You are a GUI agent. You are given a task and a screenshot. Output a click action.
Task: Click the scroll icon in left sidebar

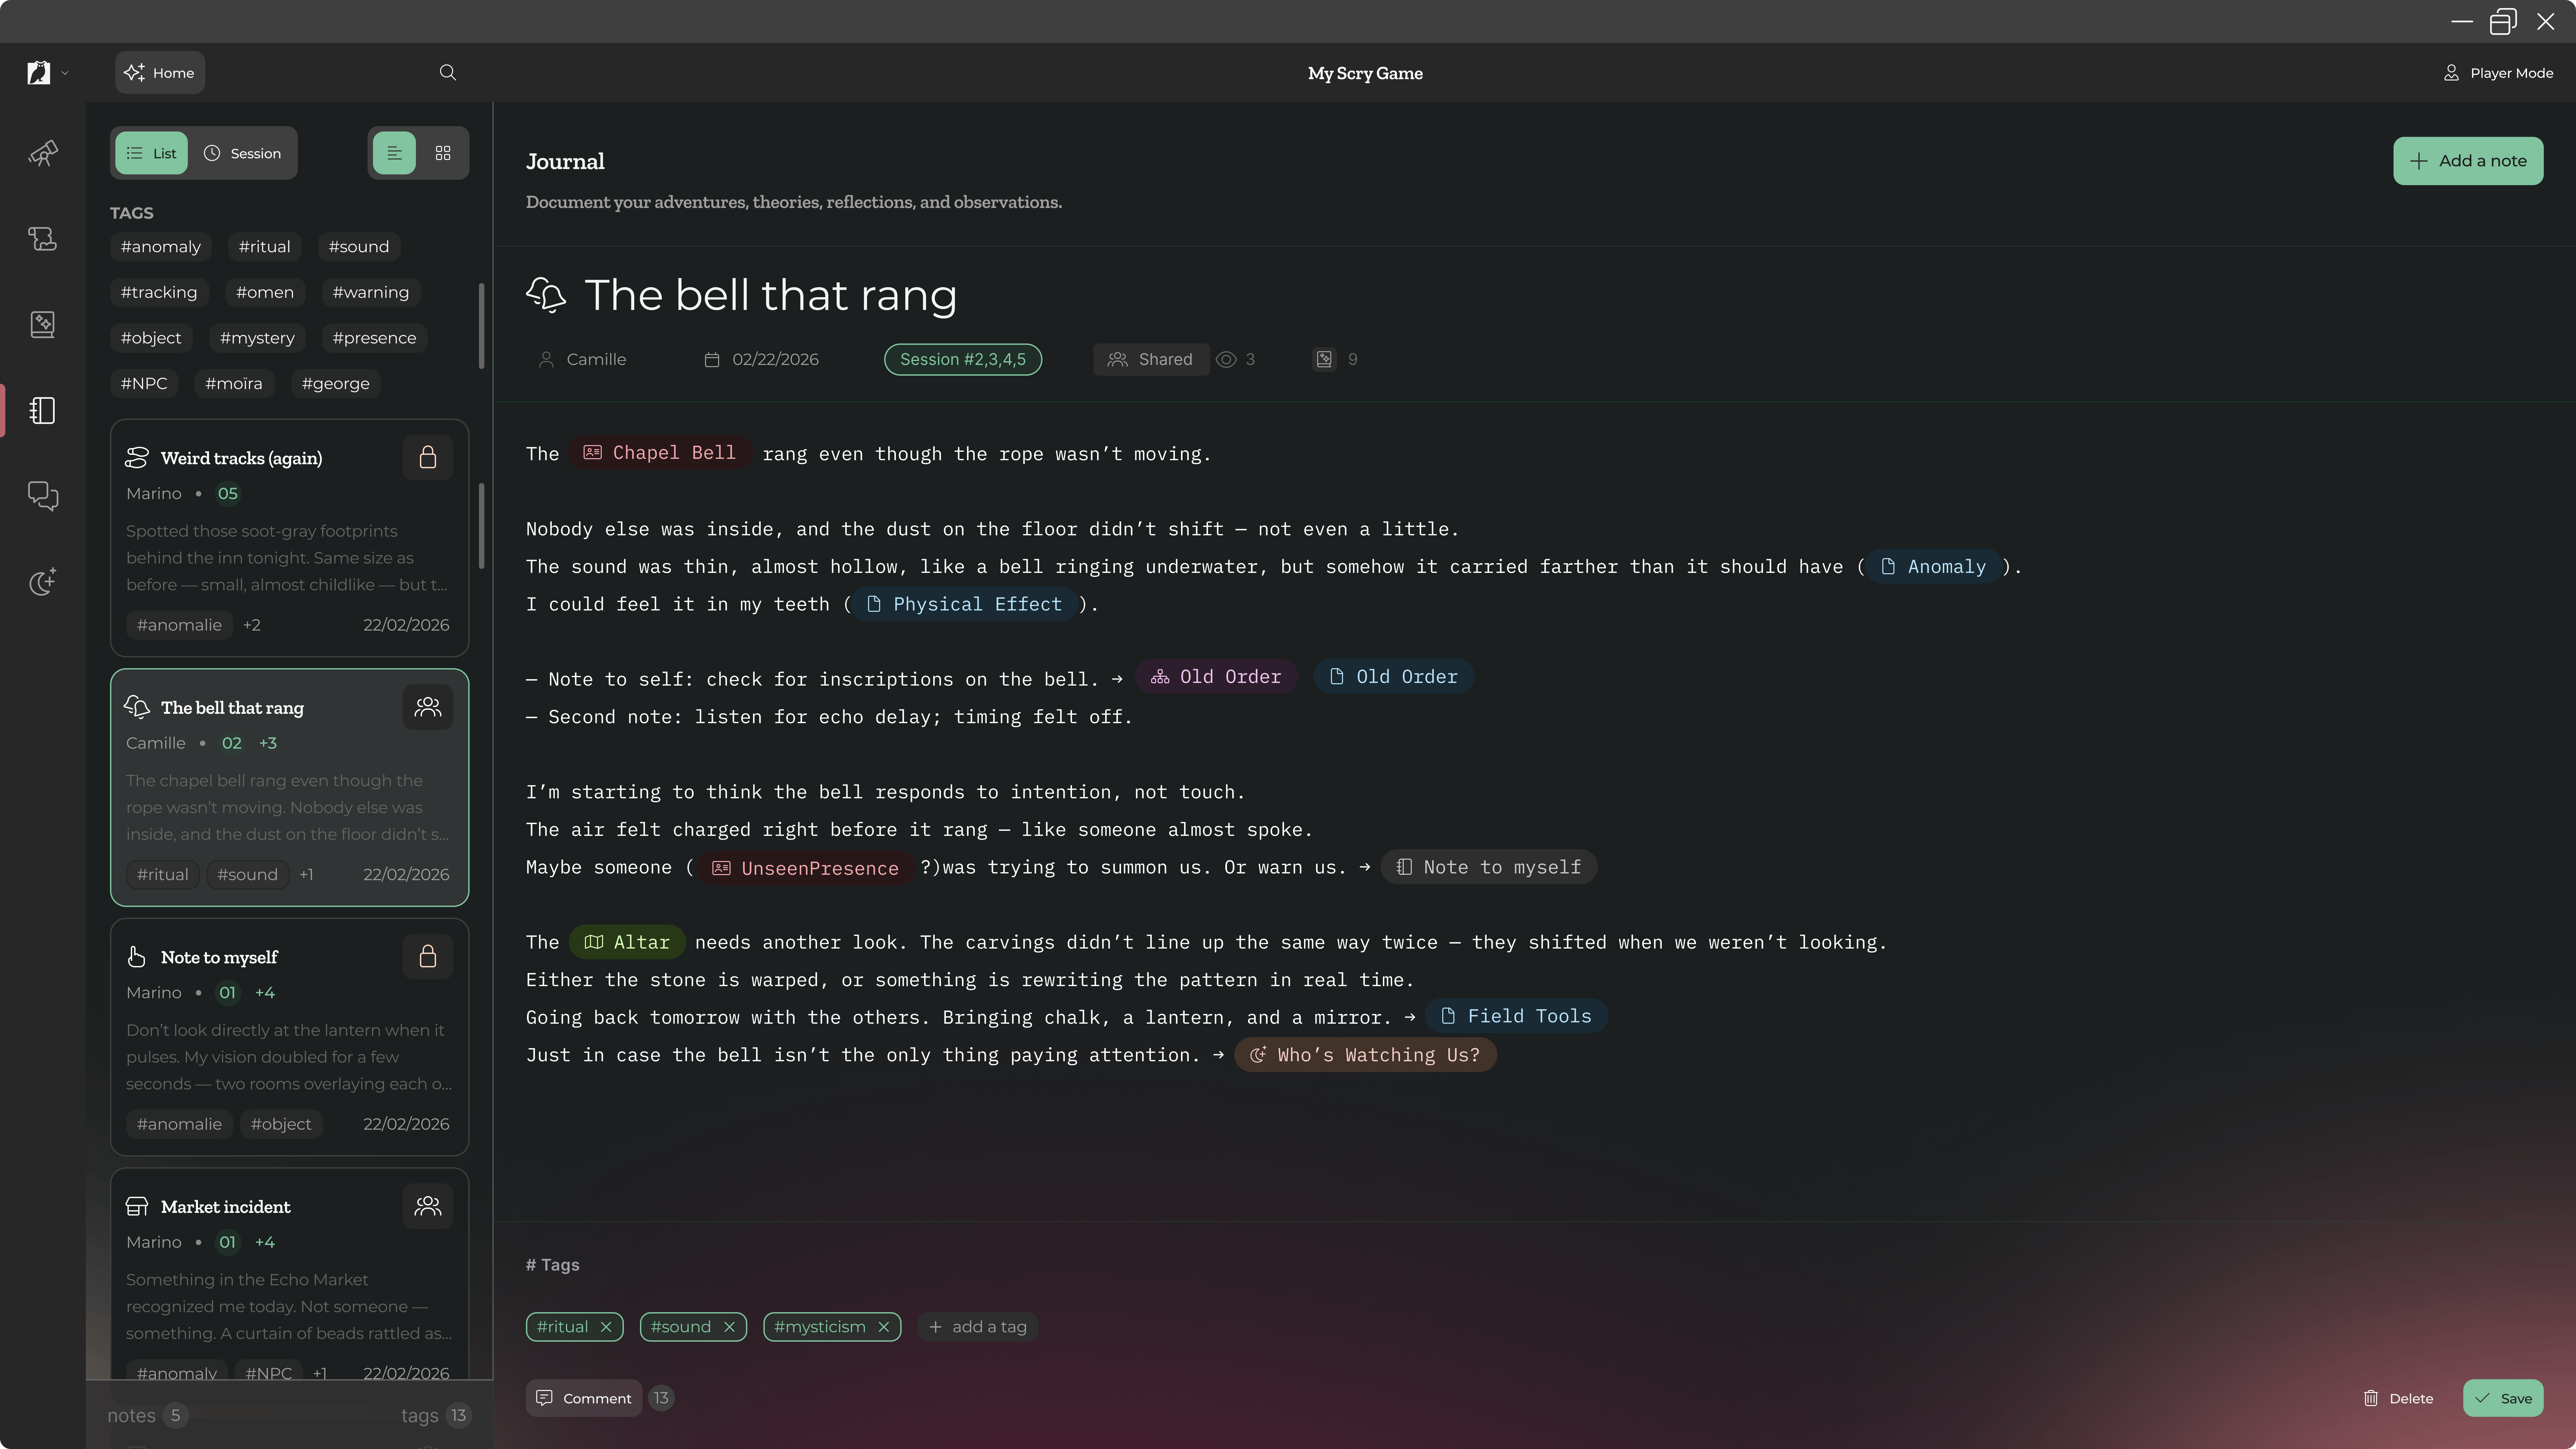coord(43,239)
